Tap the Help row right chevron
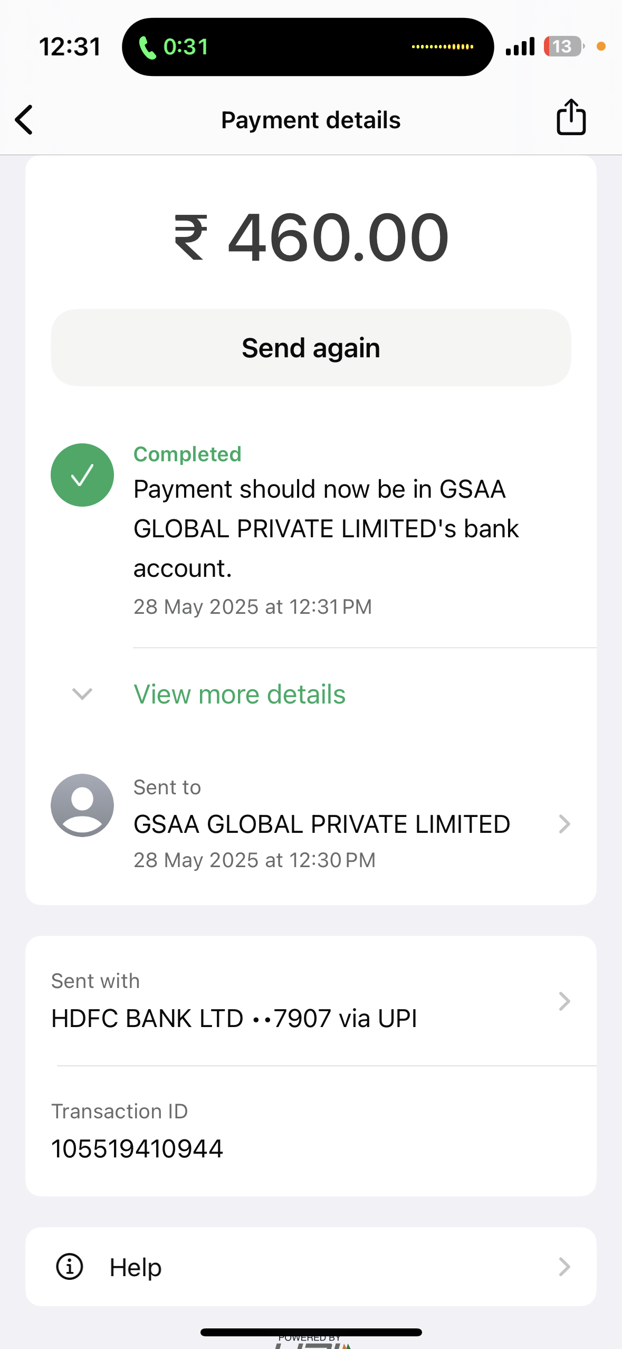Screen dimensions: 622x1349 pos(564,1267)
